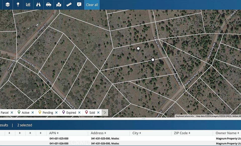The width and height of the screenshot is (241, 146).
Task: Click the lower white parcel marker dot
Action: [153, 60]
